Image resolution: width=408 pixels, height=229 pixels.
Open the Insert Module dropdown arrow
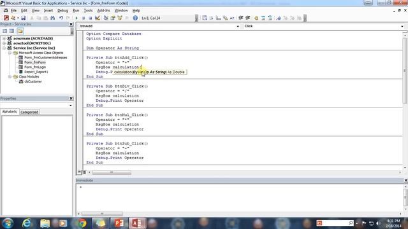point(18,18)
